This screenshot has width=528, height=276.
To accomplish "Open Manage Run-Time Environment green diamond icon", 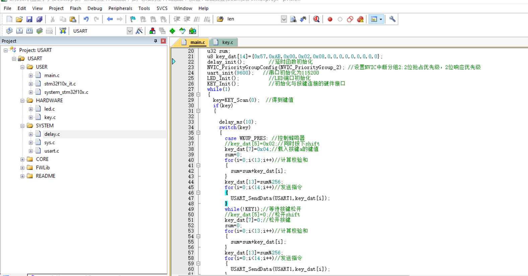I will (x=173, y=31).
